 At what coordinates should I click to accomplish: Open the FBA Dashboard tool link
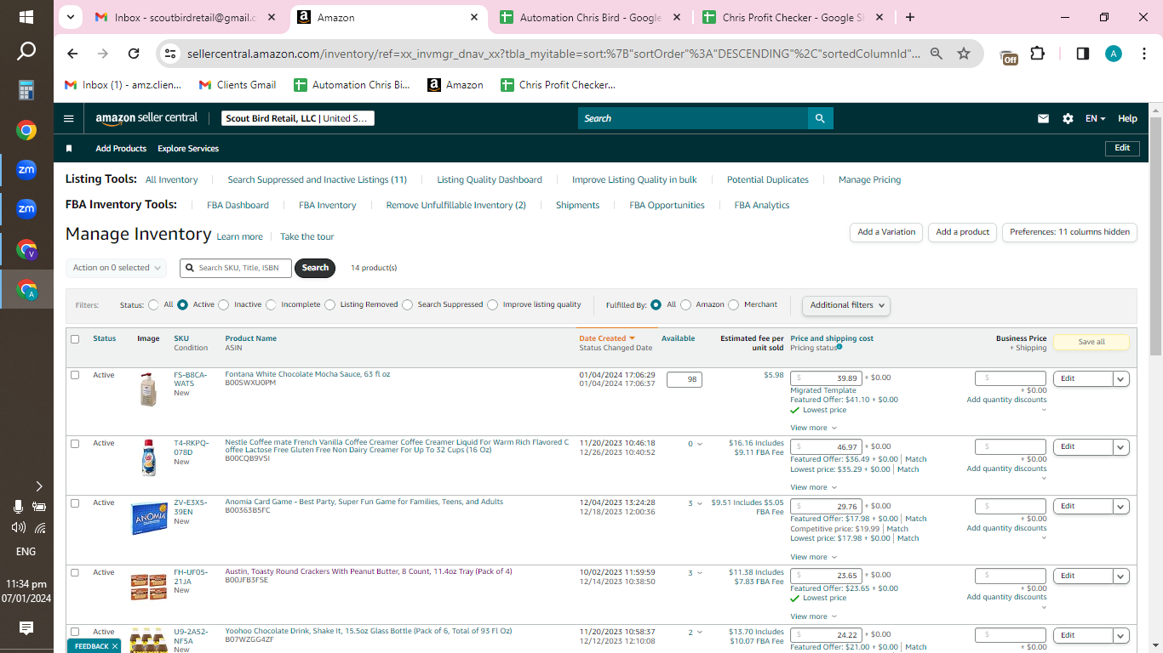point(238,206)
